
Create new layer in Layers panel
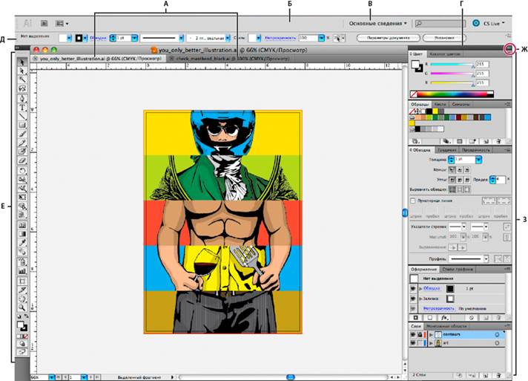(486, 375)
